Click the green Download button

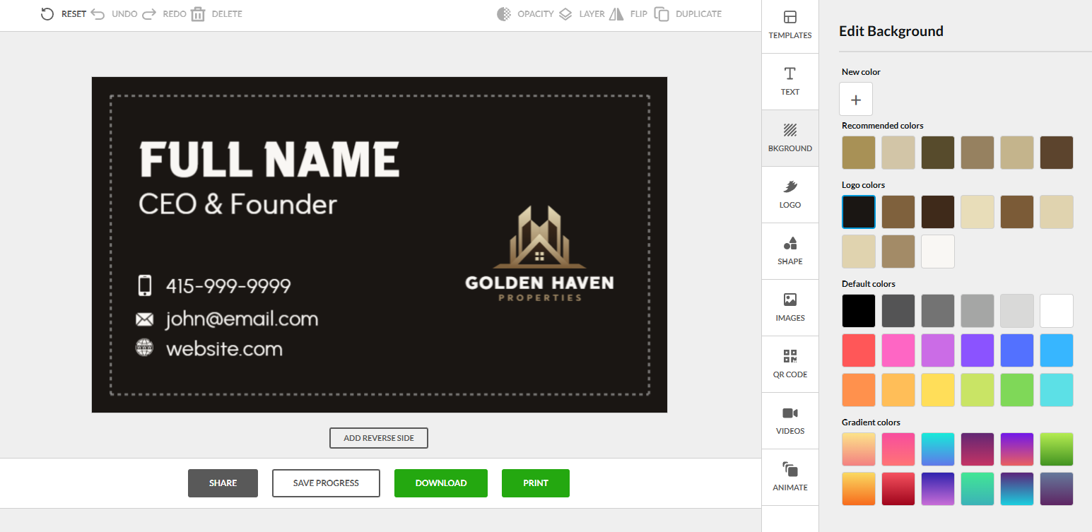point(441,483)
